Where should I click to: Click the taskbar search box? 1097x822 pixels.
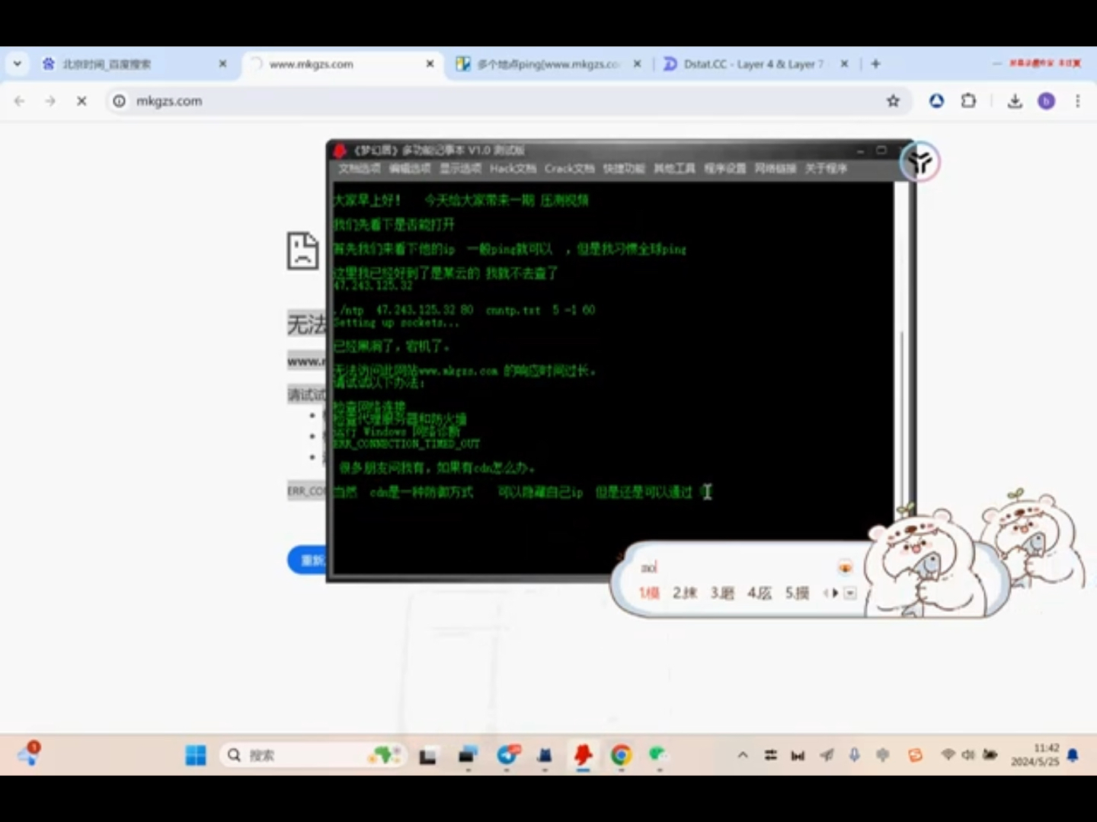coord(312,755)
